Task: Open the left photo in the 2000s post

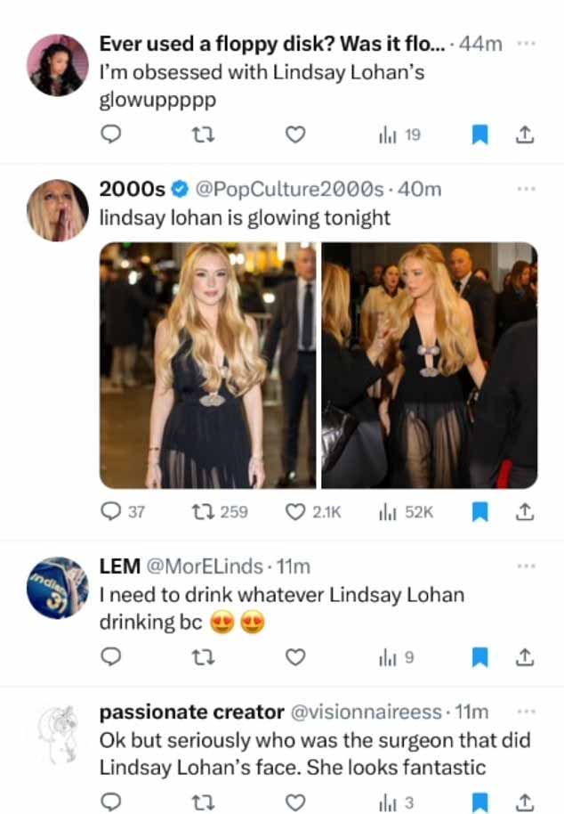Action: pos(208,365)
